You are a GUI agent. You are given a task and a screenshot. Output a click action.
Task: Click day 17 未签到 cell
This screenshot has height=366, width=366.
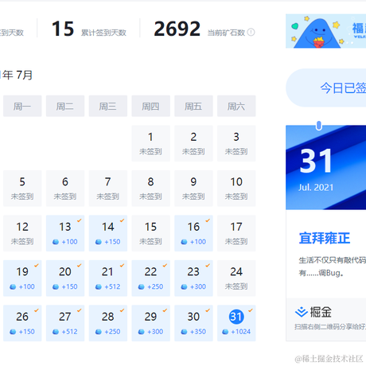click(236, 233)
